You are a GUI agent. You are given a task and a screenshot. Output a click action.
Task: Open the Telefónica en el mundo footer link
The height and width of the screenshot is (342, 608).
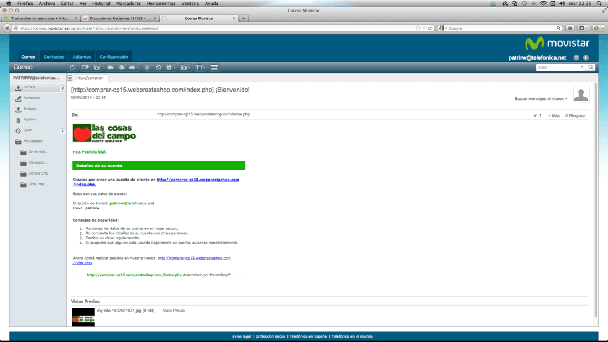pyautogui.click(x=352, y=336)
